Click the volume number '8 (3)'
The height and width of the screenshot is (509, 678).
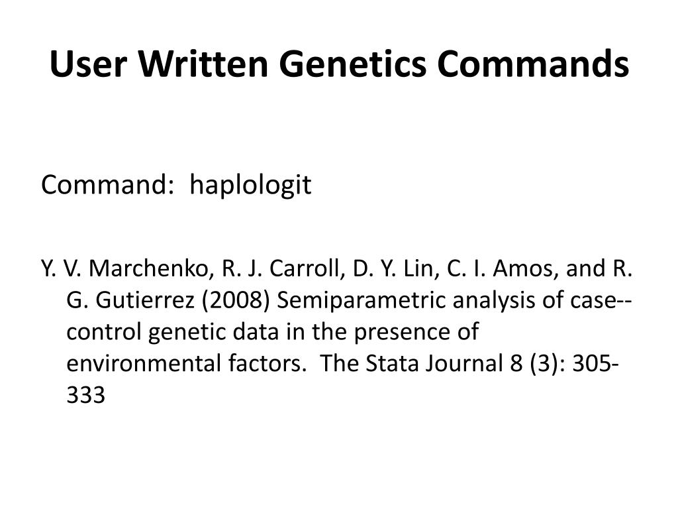(x=538, y=364)
